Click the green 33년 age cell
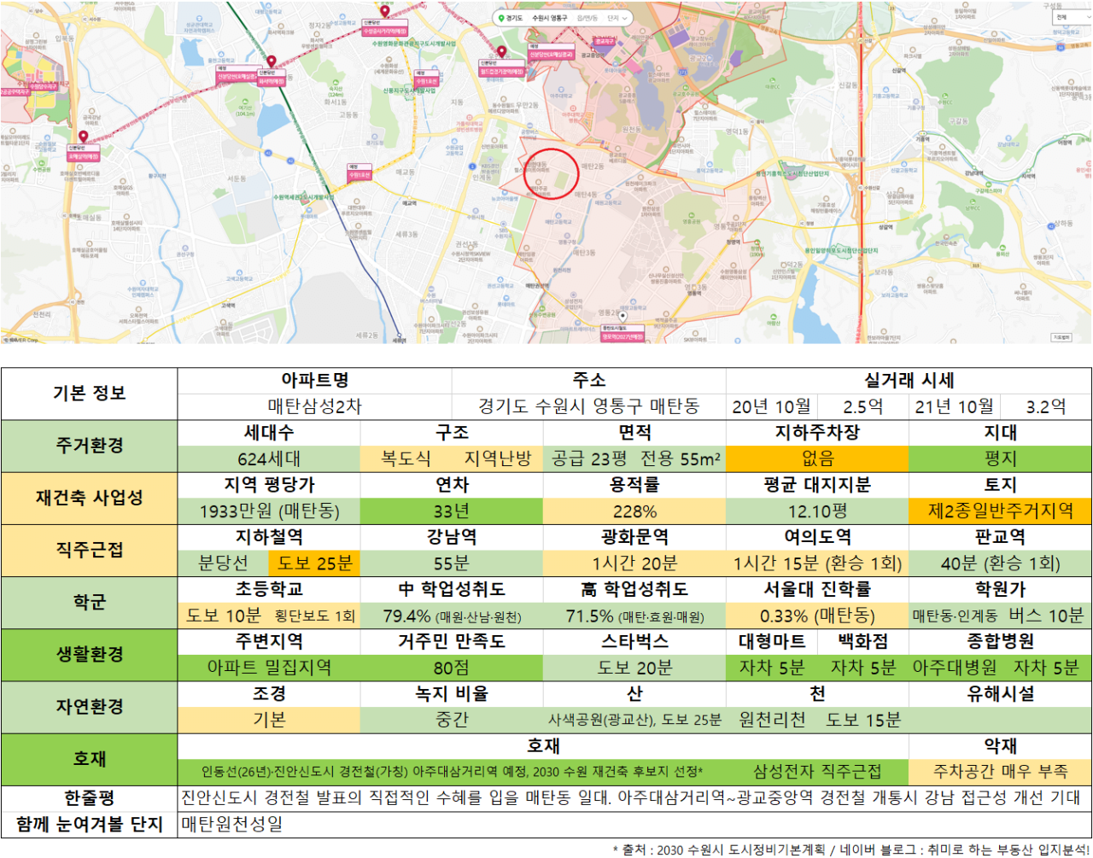The height and width of the screenshot is (858, 1093). click(x=452, y=511)
